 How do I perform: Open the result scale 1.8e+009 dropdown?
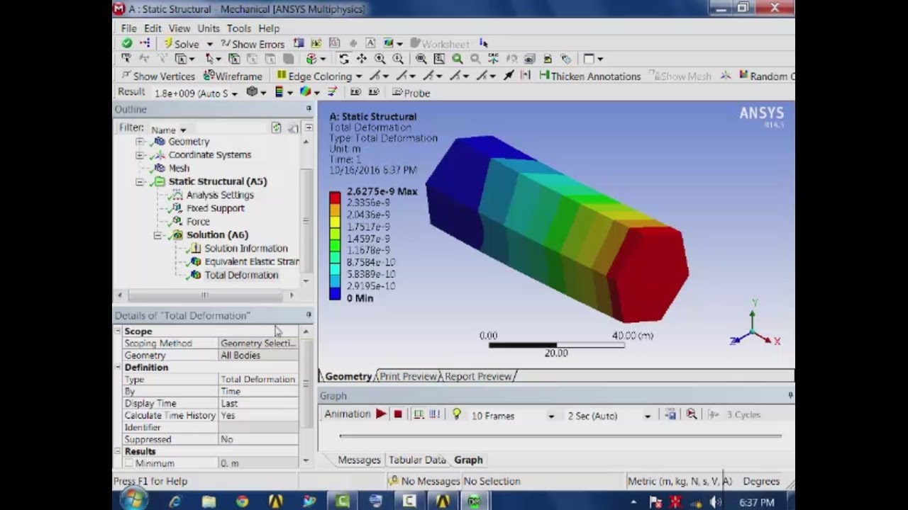(233, 93)
